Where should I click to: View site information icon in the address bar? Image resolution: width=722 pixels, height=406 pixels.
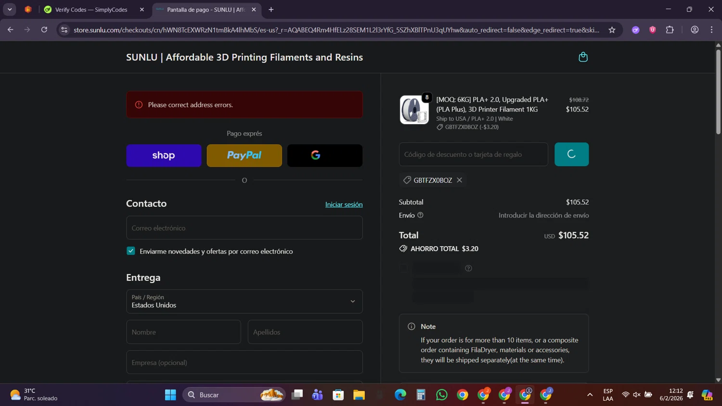[64, 30]
